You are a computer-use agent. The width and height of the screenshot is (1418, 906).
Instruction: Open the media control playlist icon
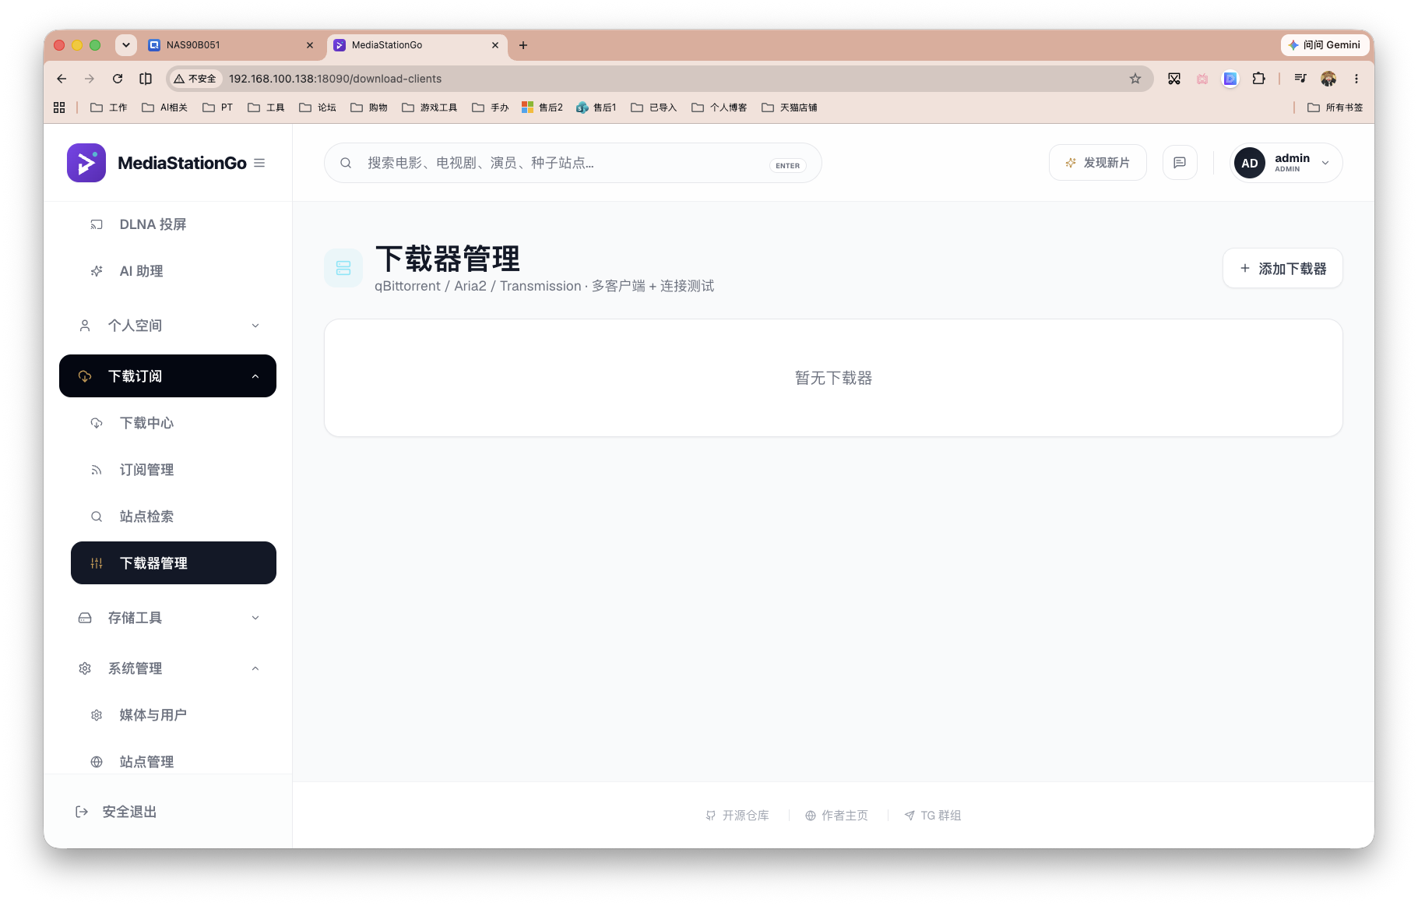point(1300,79)
